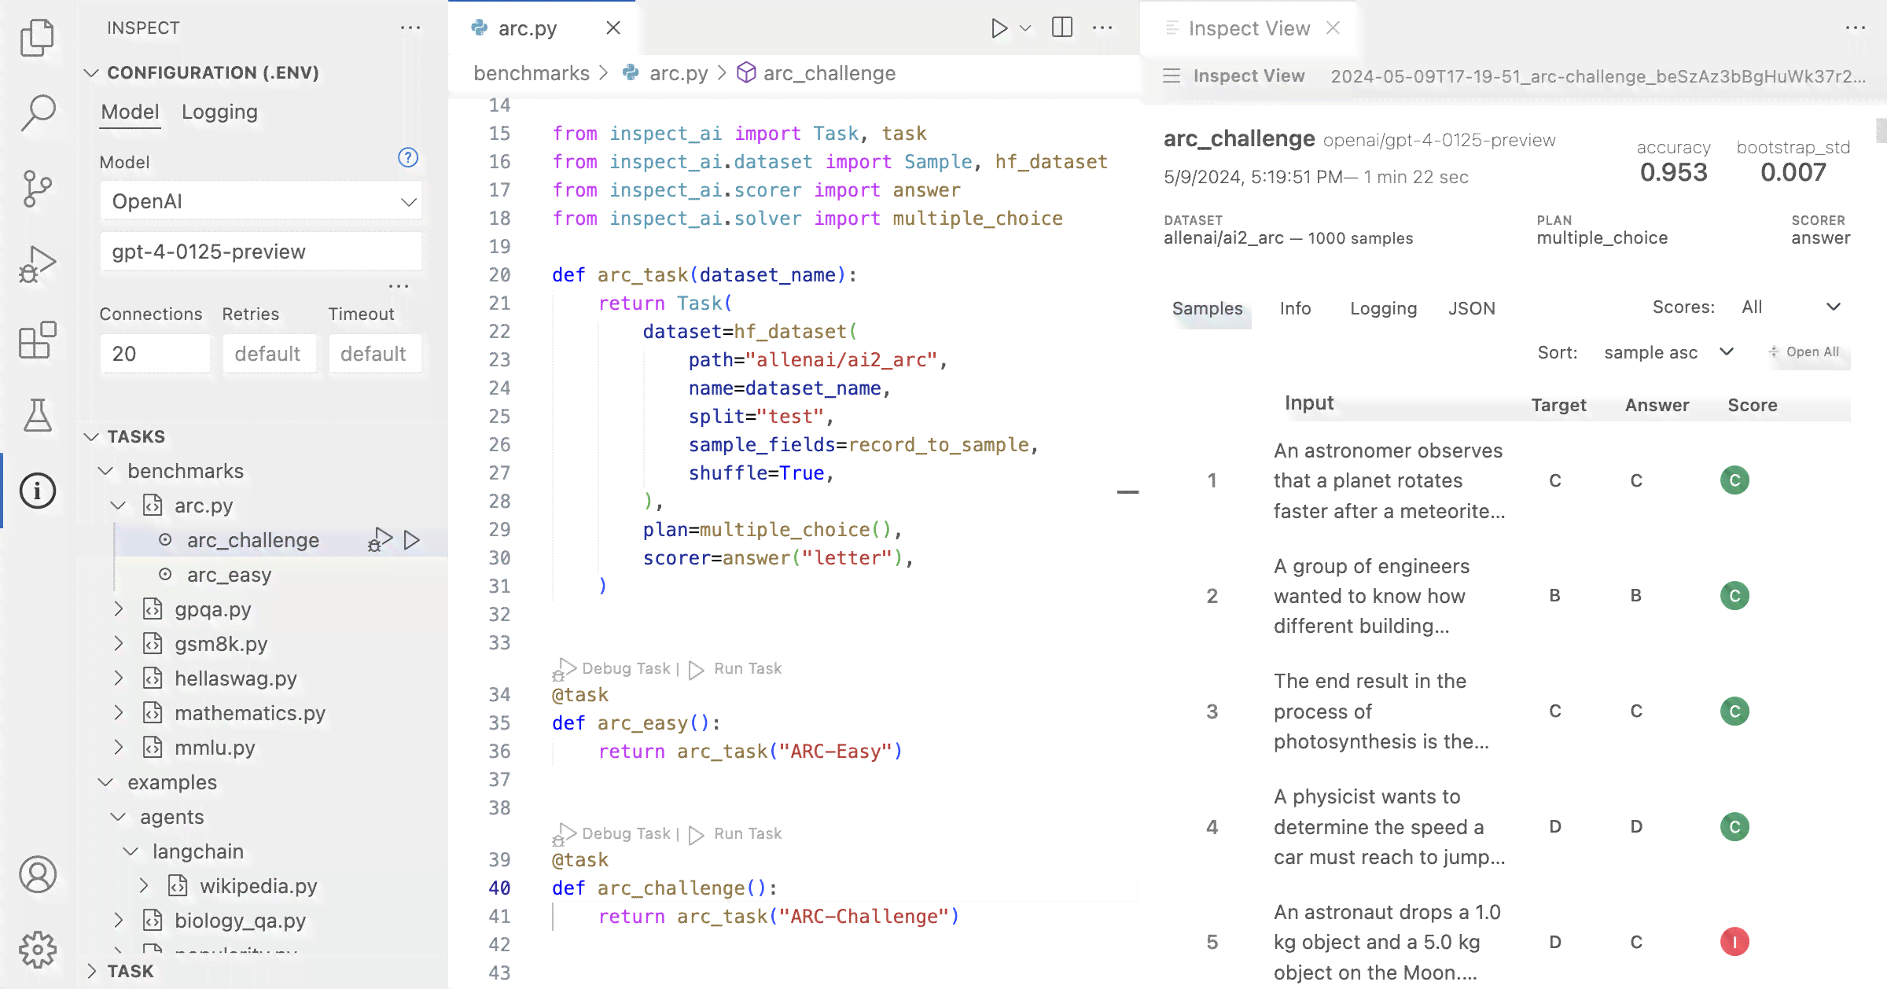The height and width of the screenshot is (989, 1887).
Task: Click the Run/Play icon in the top toolbar
Action: (997, 28)
